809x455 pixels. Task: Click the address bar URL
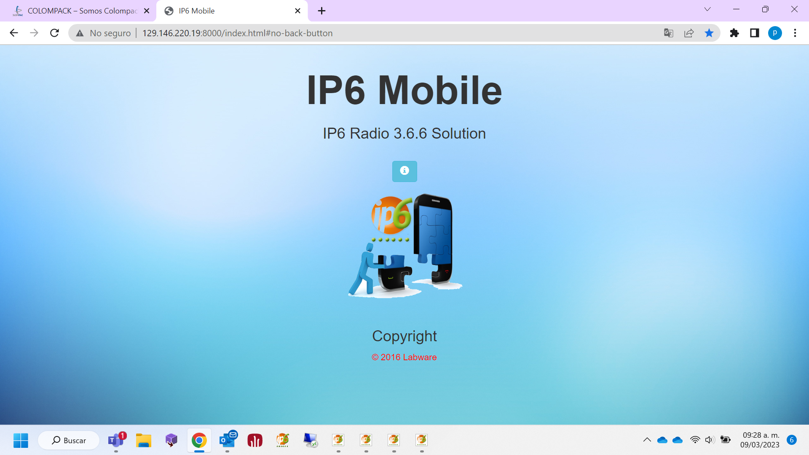coord(237,33)
